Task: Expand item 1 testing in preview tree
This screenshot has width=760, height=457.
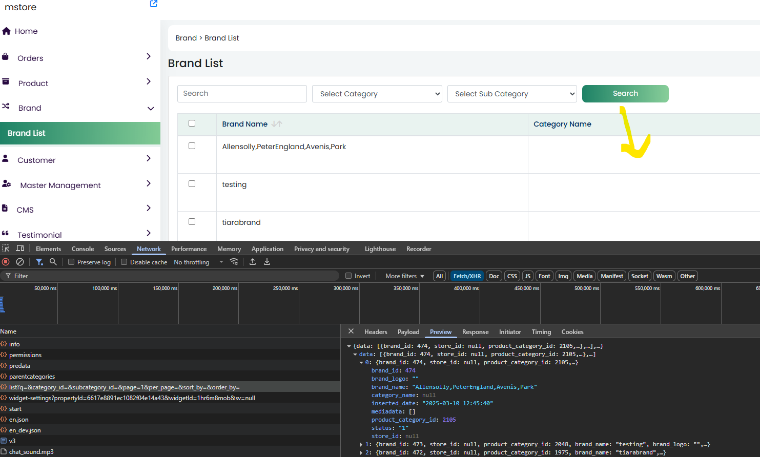Action: click(361, 445)
